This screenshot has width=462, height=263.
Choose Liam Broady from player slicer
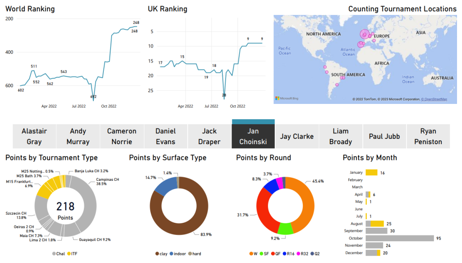341,136
